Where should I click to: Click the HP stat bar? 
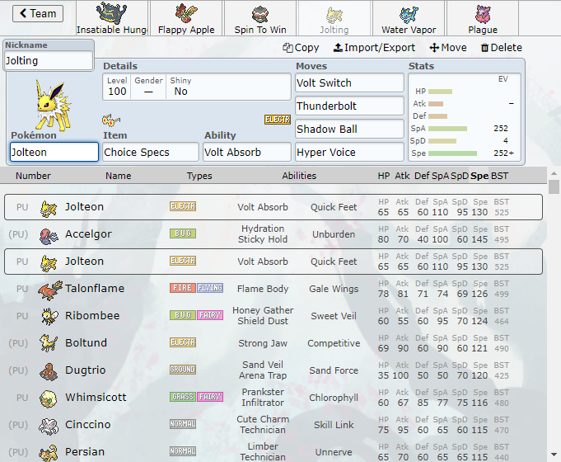(440, 92)
